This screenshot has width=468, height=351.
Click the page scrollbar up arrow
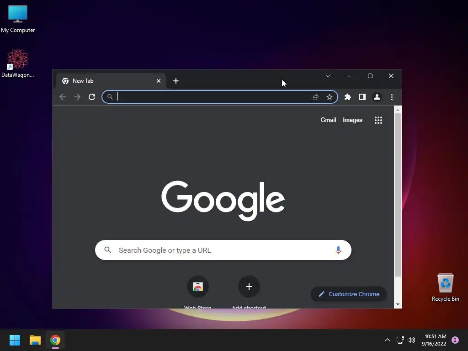tap(398, 110)
